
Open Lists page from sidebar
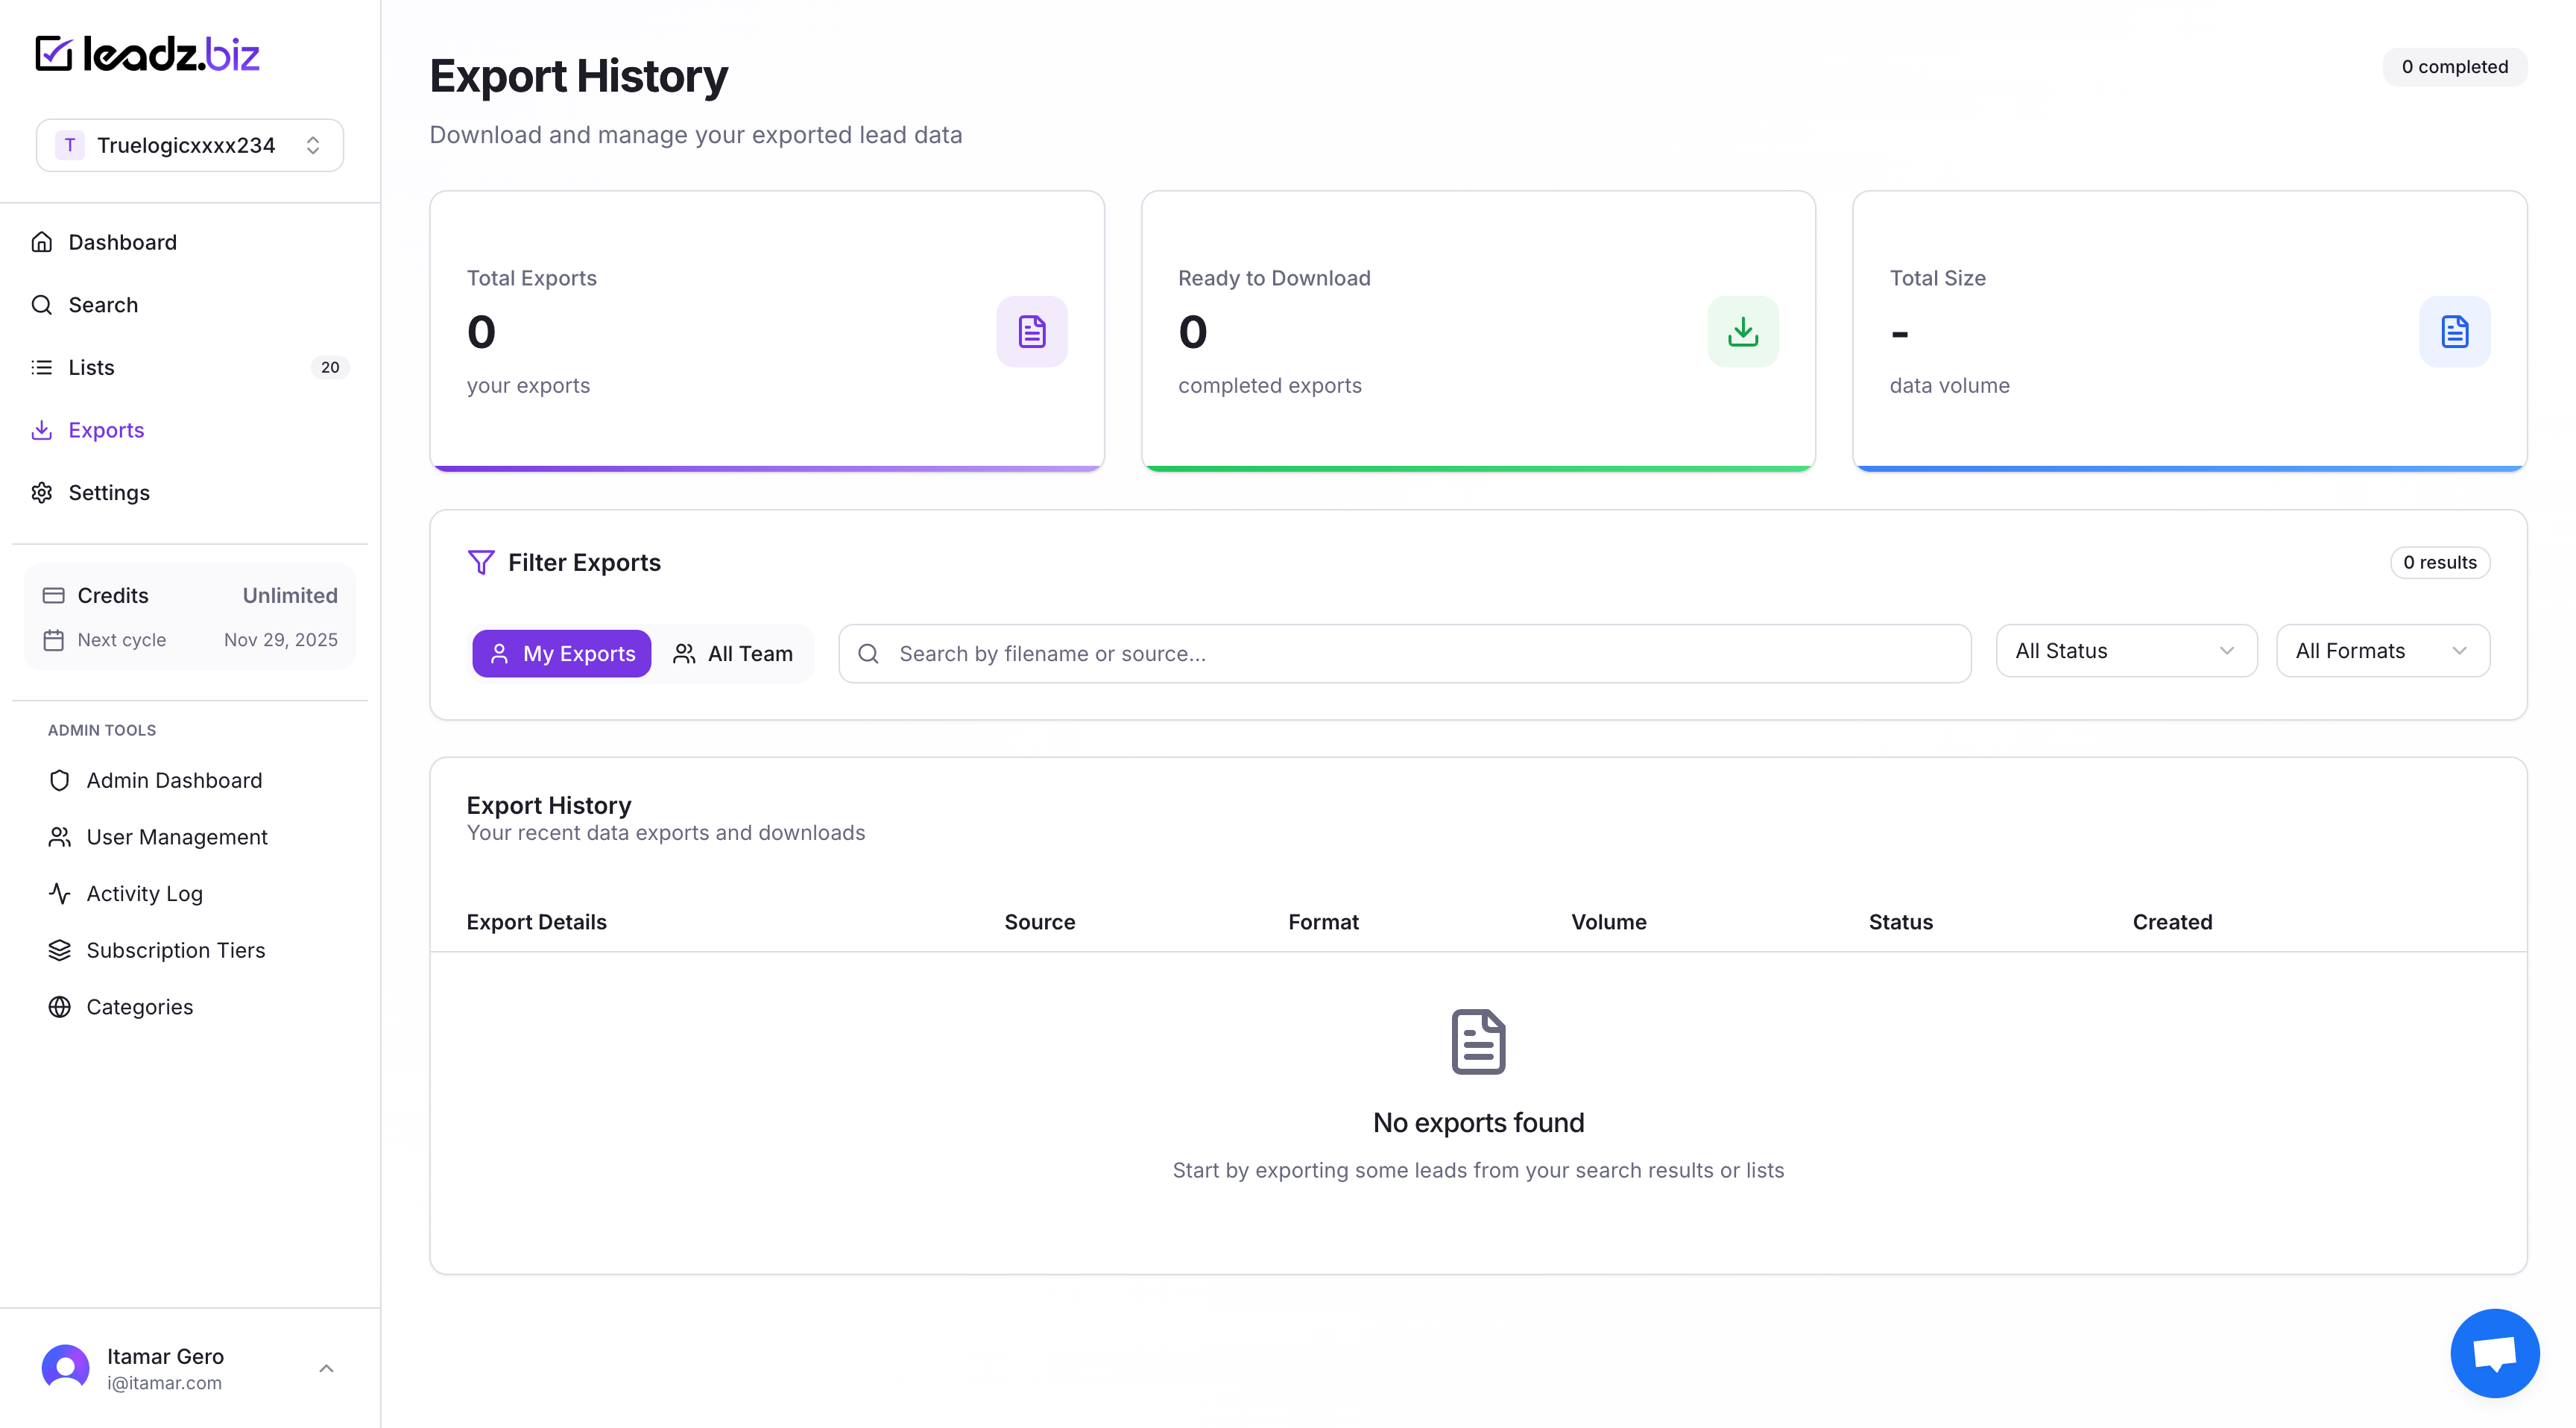(x=91, y=367)
